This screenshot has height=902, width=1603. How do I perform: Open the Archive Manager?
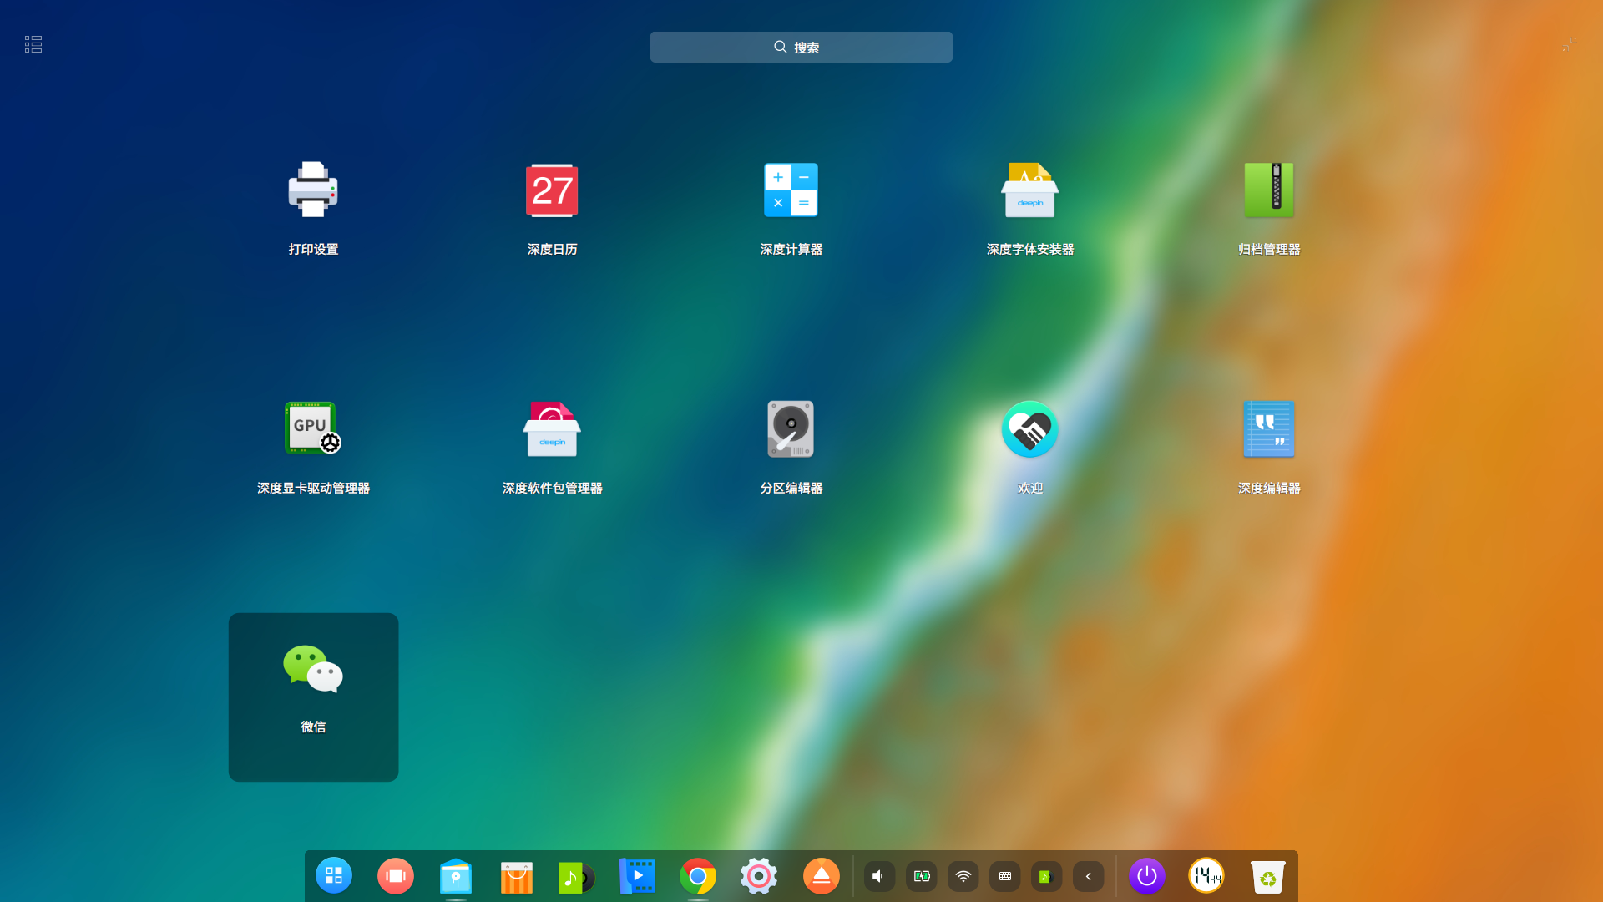click(x=1268, y=190)
